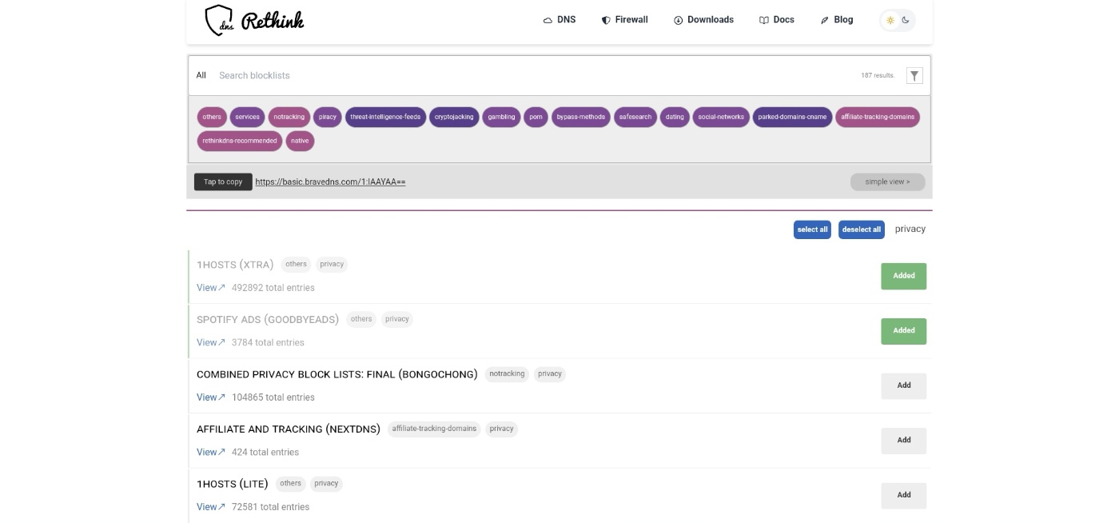
Task: Click 'All' label beside search field
Action: (201, 75)
